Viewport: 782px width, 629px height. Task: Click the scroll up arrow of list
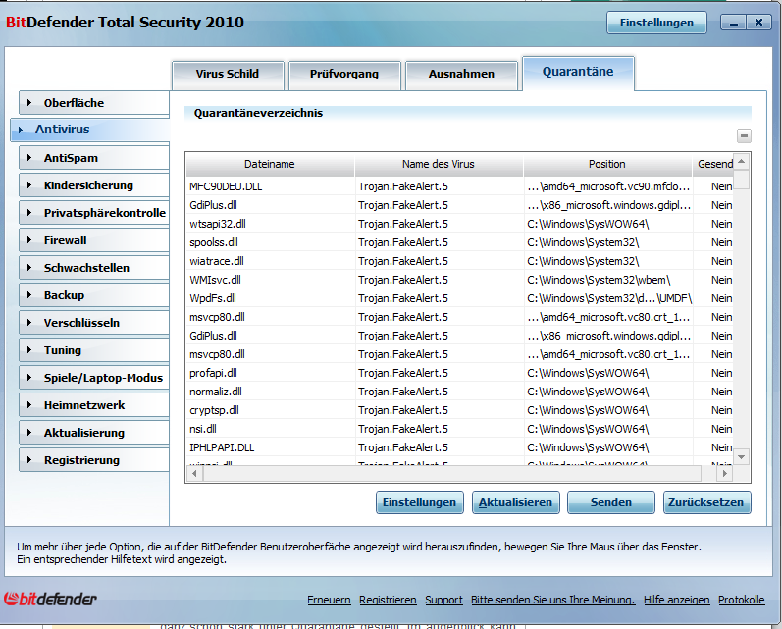tap(741, 162)
